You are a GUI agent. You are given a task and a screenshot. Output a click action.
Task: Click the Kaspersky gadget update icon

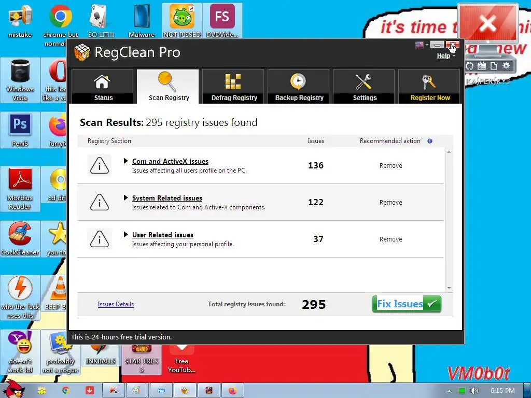[x=470, y=66]
